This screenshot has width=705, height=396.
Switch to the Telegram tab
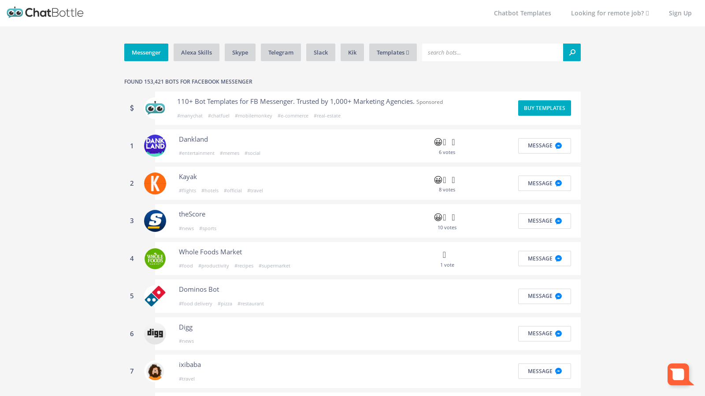point(281,52)
